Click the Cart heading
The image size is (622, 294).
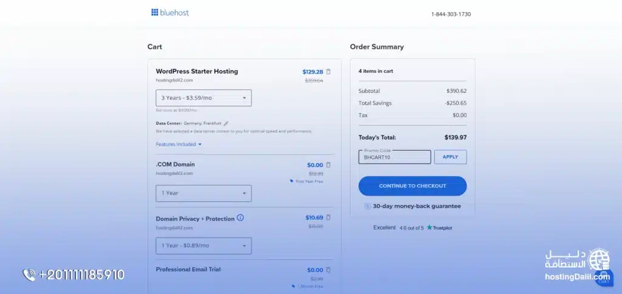[x=155, y=47]
